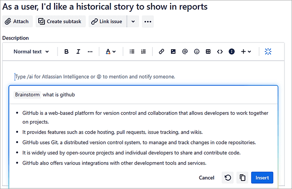Cancel the AI brainstorm response
Viewport: 292px width, 189px height.
tap(206, 178)
